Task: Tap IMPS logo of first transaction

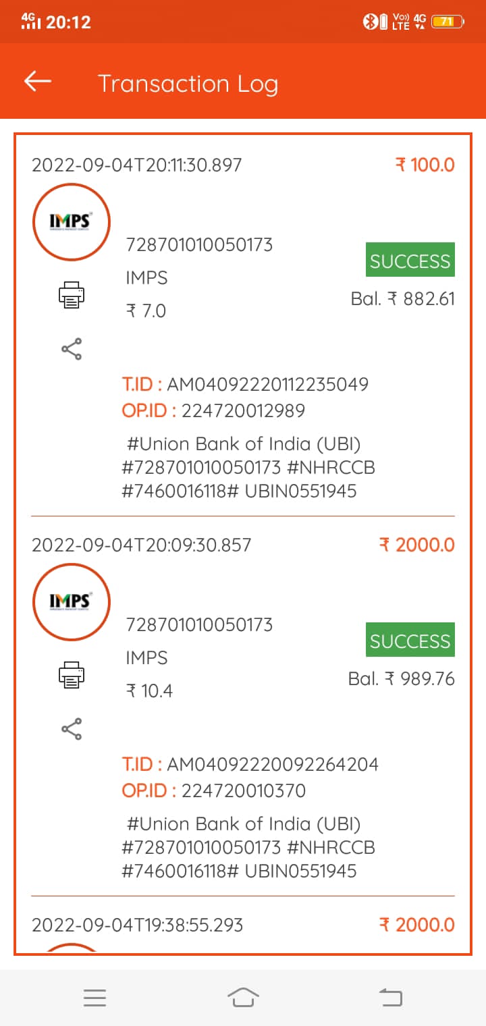Action: pos(71,222)
